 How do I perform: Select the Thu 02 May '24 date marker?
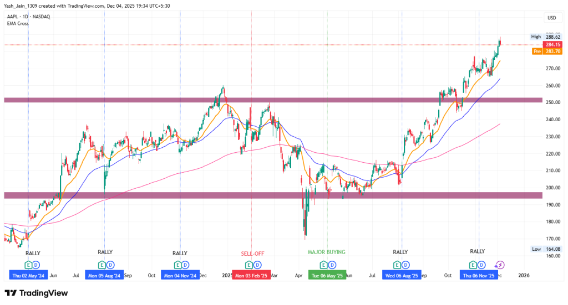point(28,275)
